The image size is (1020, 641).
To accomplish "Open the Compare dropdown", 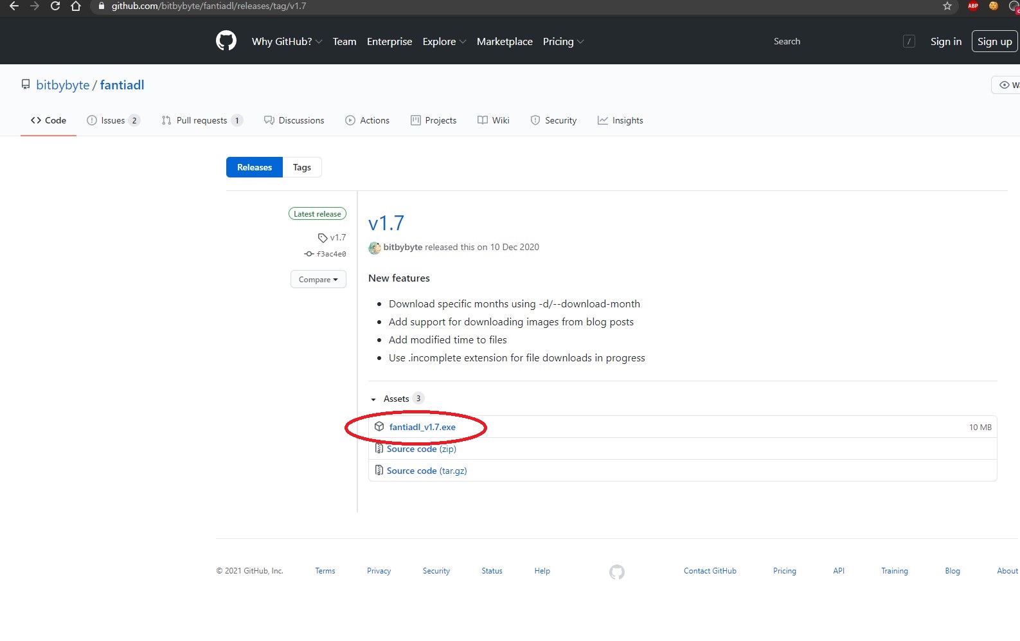I will (x=318, y=279).
